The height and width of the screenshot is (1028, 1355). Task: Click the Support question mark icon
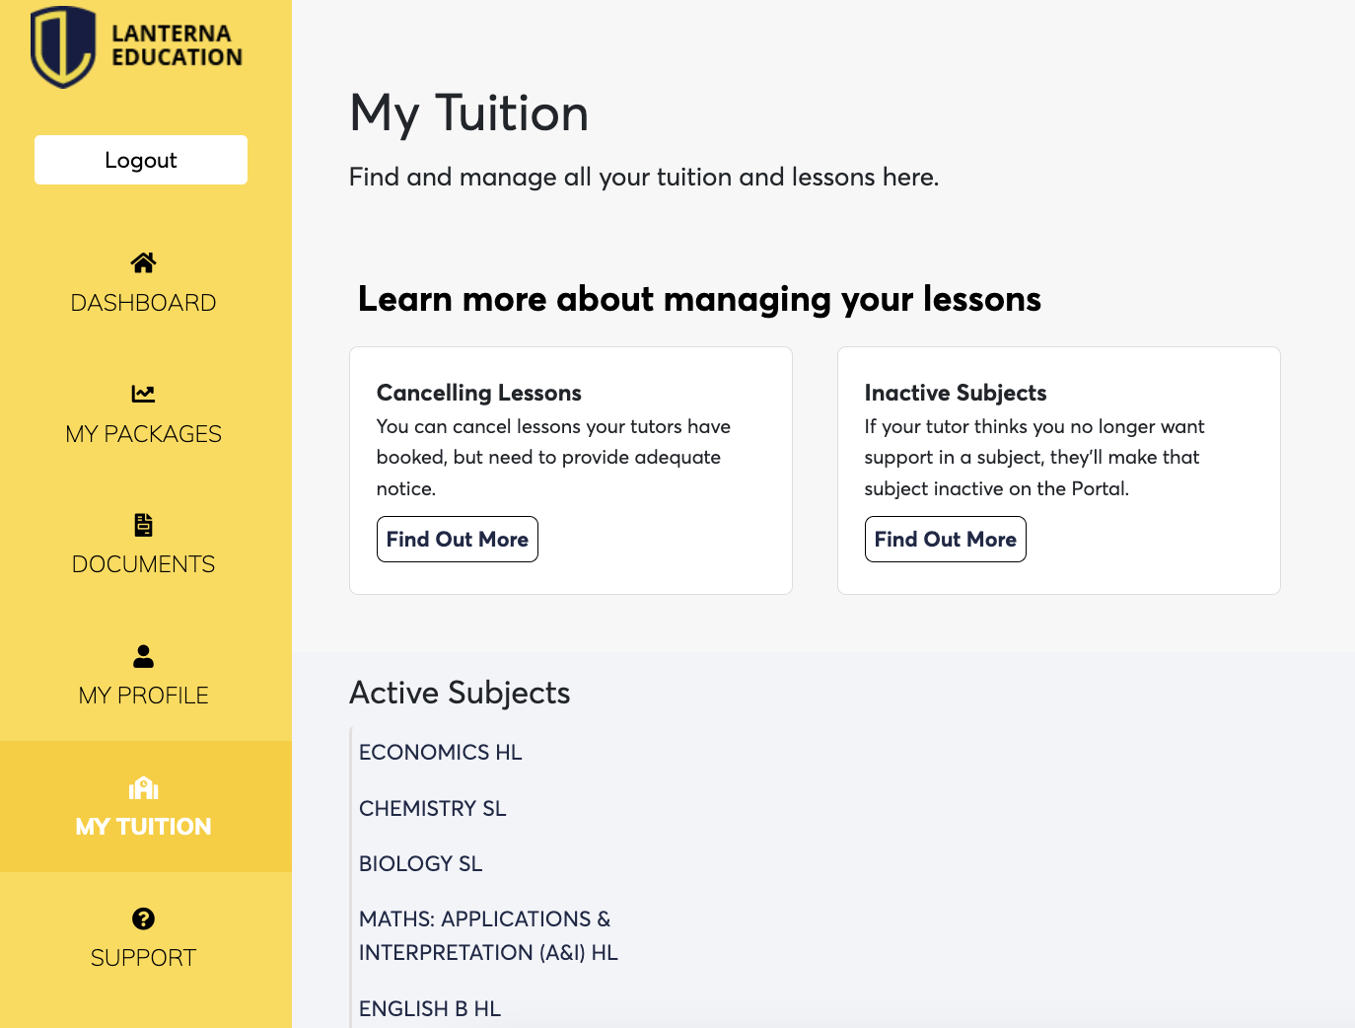[x=143, y=918]
